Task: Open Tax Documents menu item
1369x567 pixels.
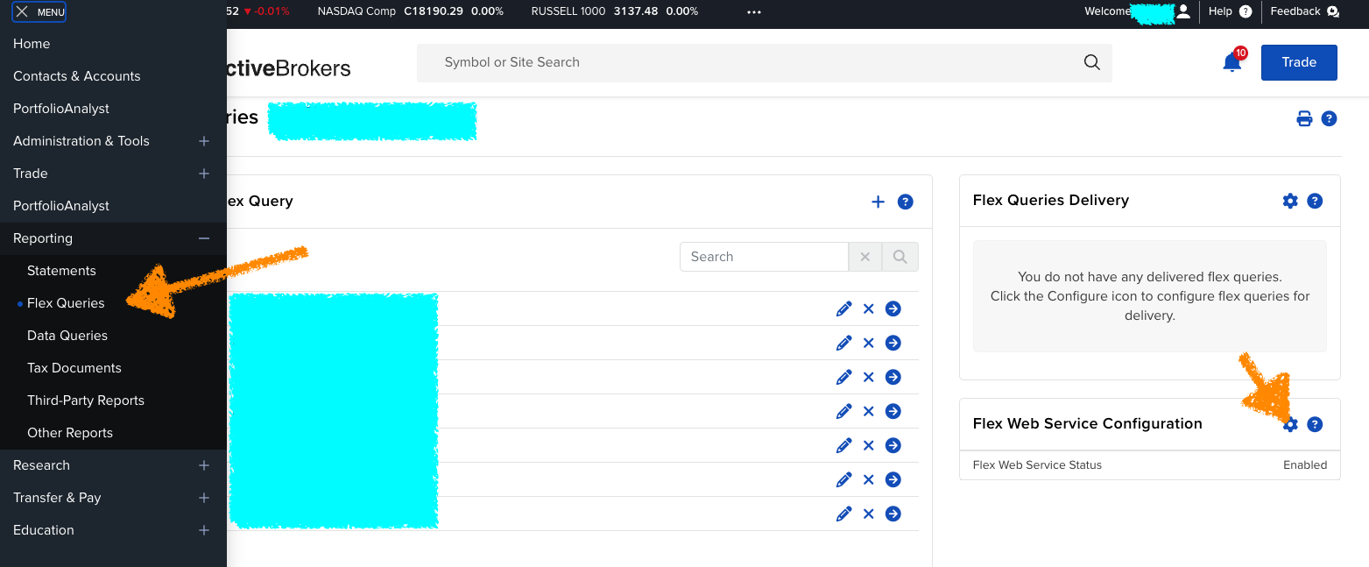Action: (74, 368)
